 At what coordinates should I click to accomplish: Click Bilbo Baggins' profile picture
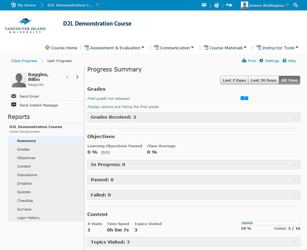coord(19,80)
